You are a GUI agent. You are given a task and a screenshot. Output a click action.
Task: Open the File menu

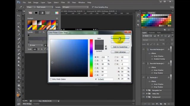click(24, 2)
